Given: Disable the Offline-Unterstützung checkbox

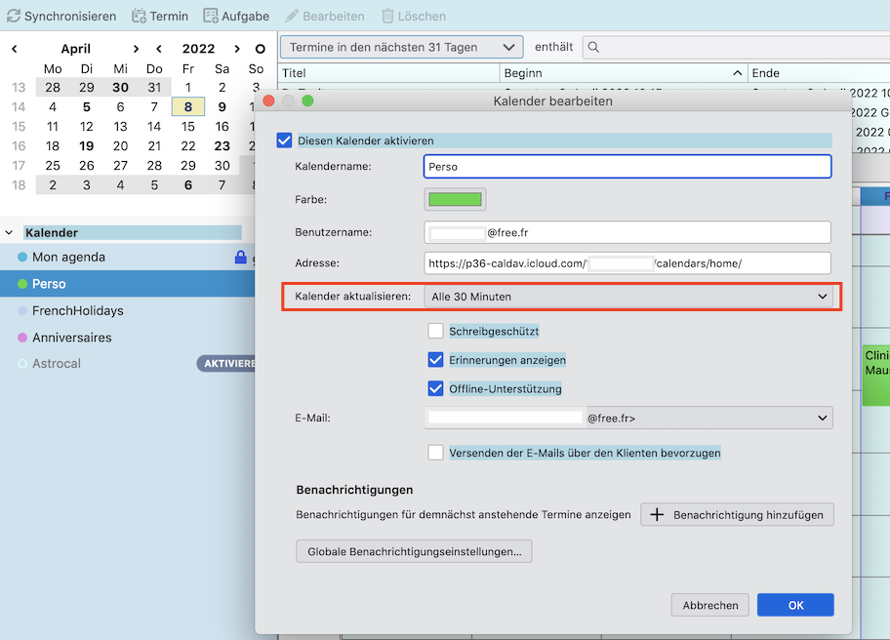Looking at the screenshot, I should [x=436, y=389].
